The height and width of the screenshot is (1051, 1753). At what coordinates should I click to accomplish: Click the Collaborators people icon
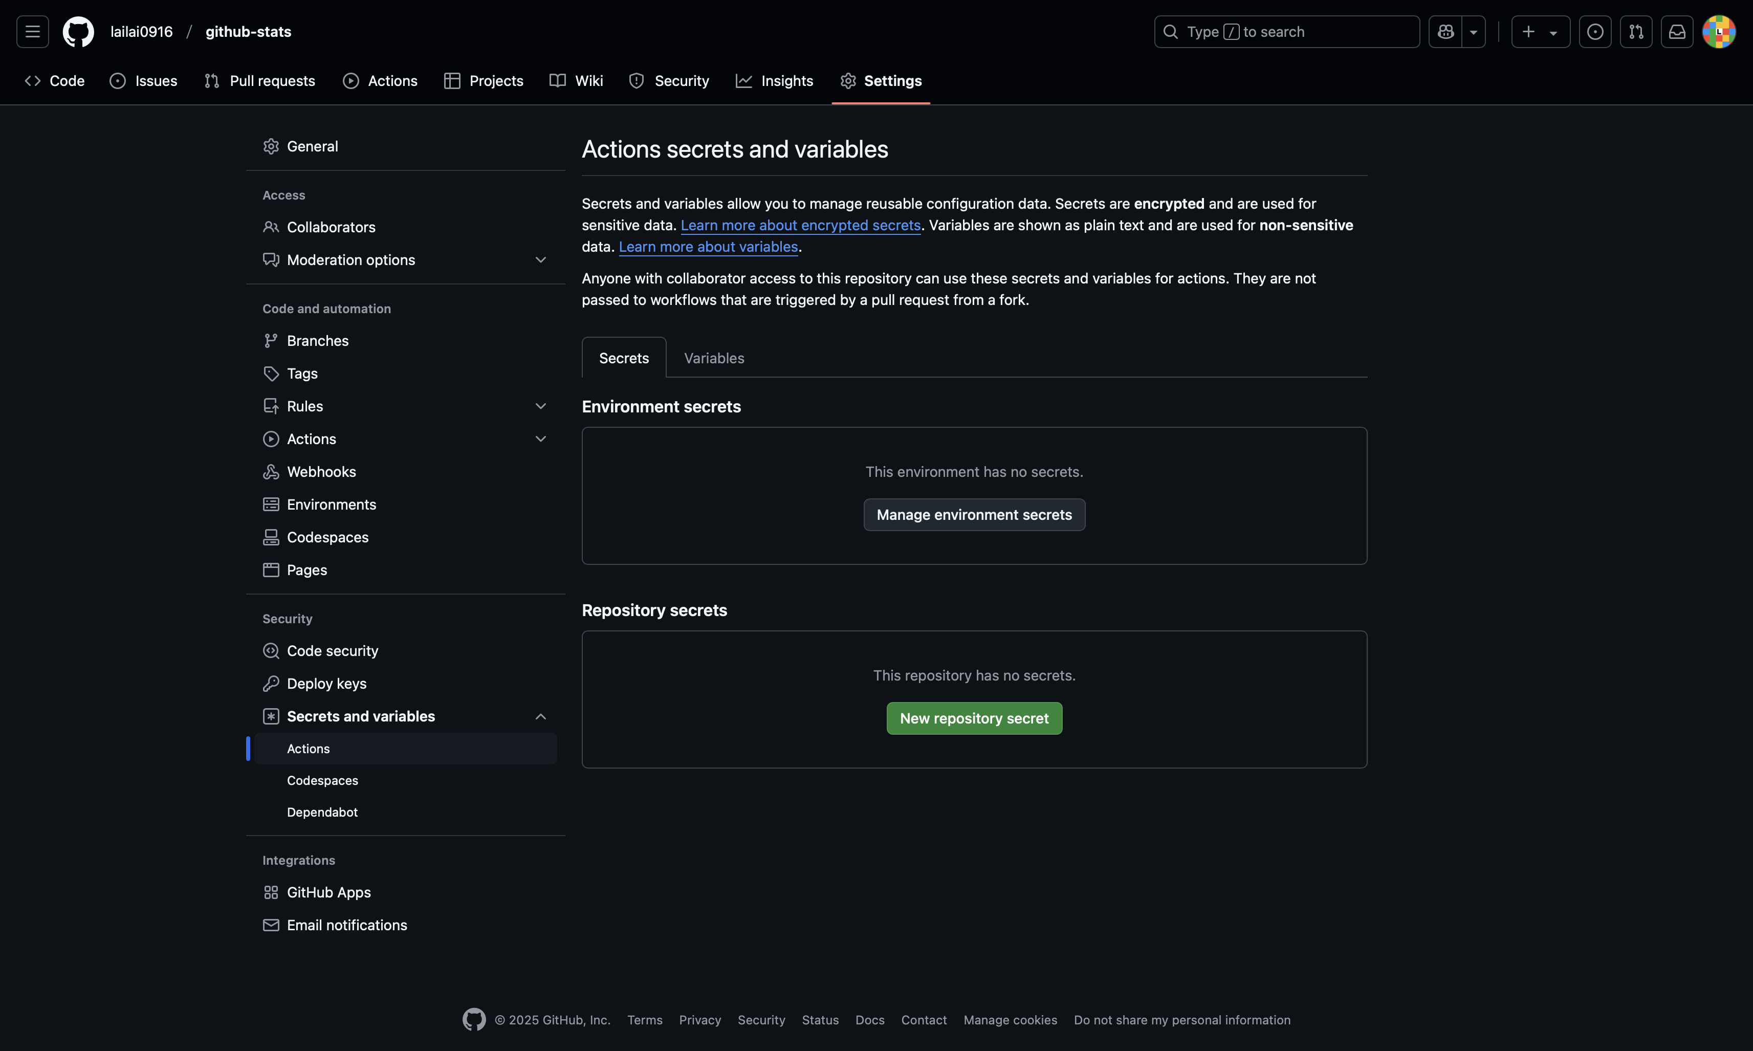pyautogui.click(x=271, y=227)
